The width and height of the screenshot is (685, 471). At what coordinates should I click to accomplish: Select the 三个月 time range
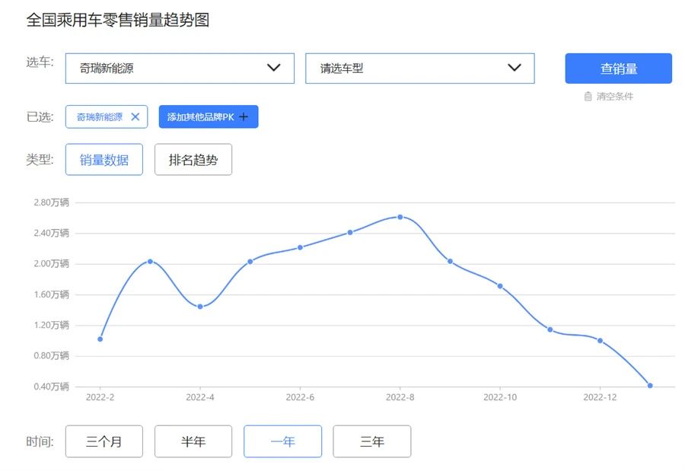104,441
